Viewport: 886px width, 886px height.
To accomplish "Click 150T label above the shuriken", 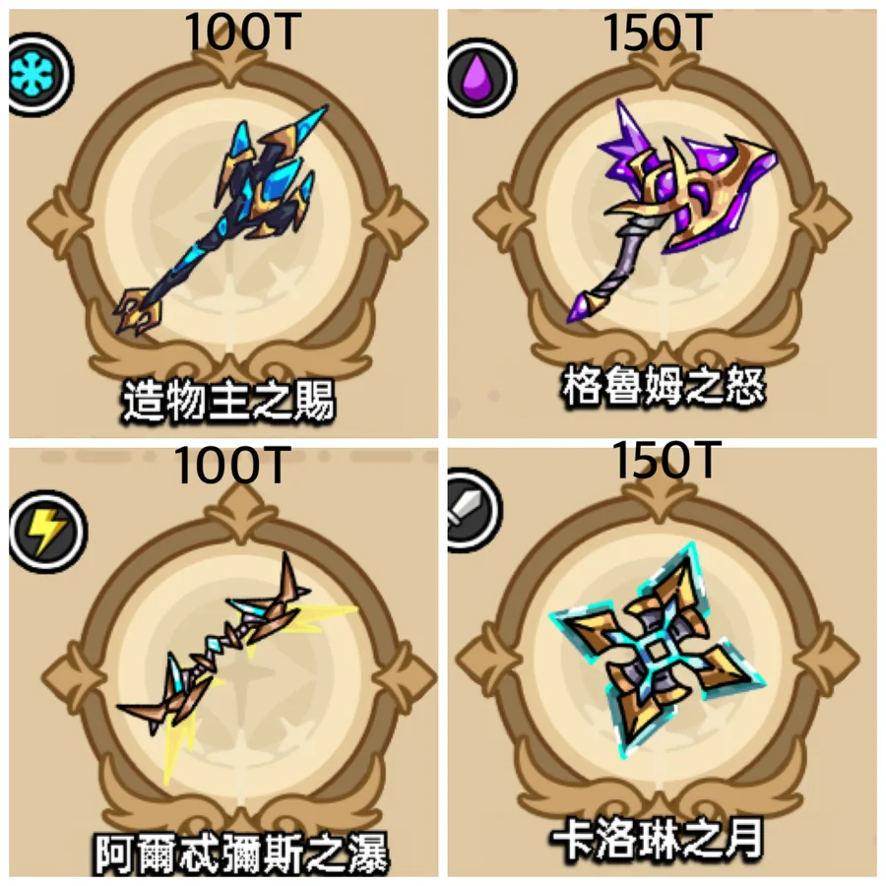I will 666,460.
